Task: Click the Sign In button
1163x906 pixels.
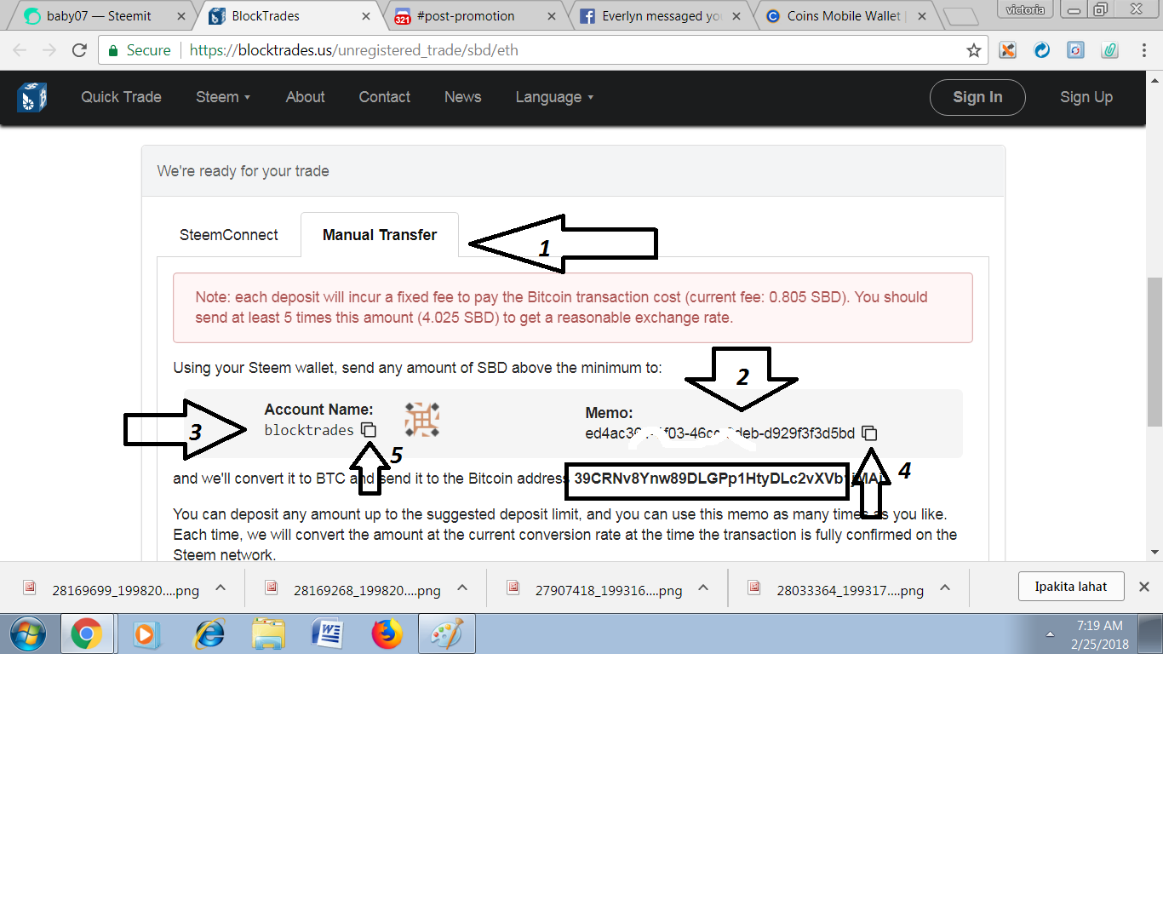Action: (x=977, y=97)
